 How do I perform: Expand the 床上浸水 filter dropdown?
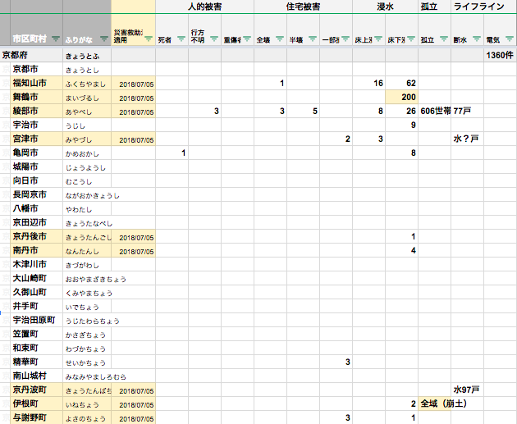(378, 39)
